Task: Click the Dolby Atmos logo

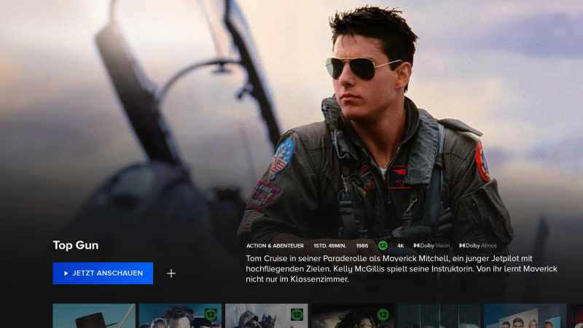Action: coord(477,246)
